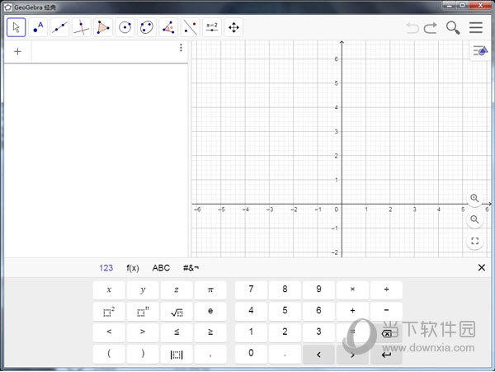
Task: Tap the π key
Action: (x=210, y=290)
